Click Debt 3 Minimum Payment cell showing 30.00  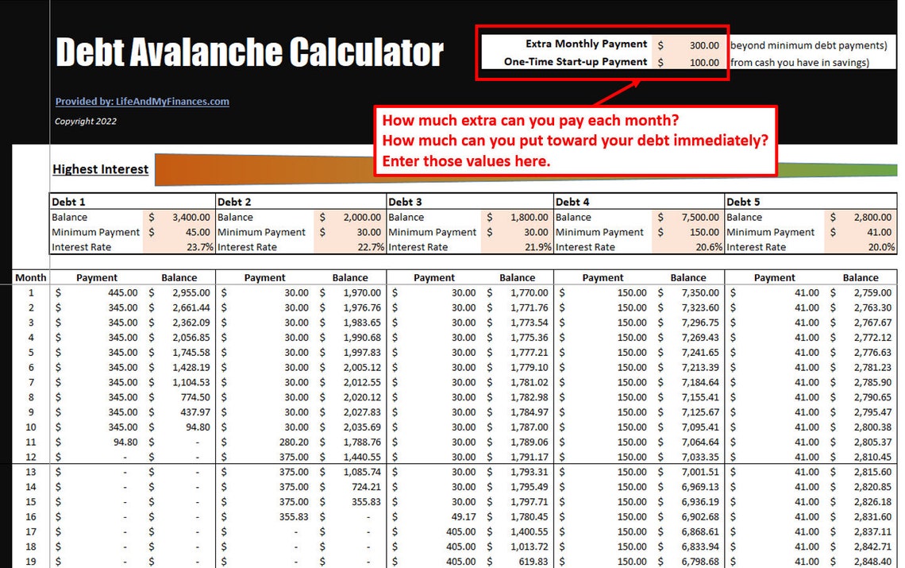[x=530, y=232]
